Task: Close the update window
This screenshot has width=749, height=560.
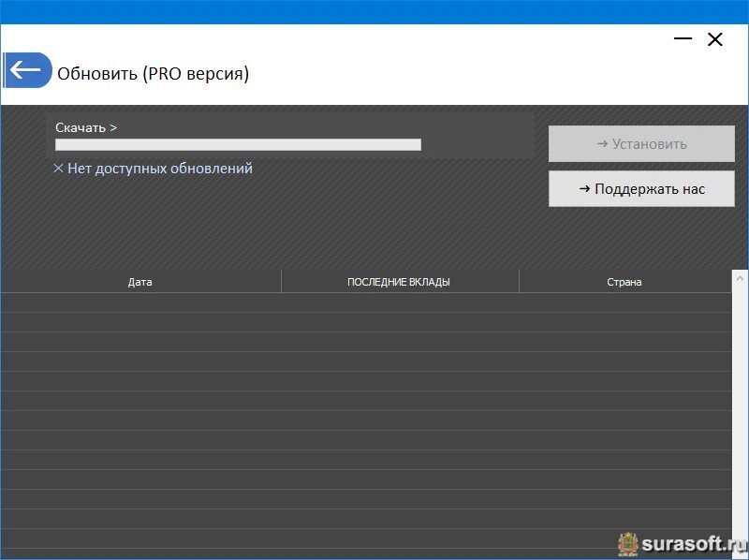Action: coord(715,39)
